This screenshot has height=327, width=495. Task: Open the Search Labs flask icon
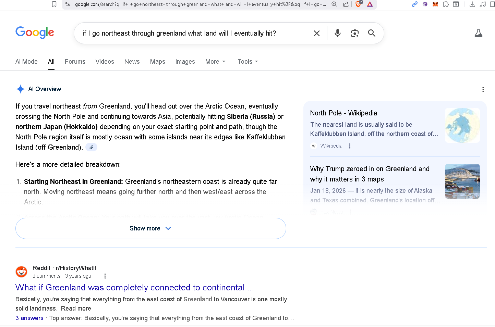(x=478, y=33)
